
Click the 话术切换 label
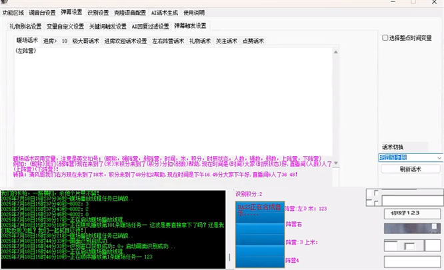coord(392,147)
